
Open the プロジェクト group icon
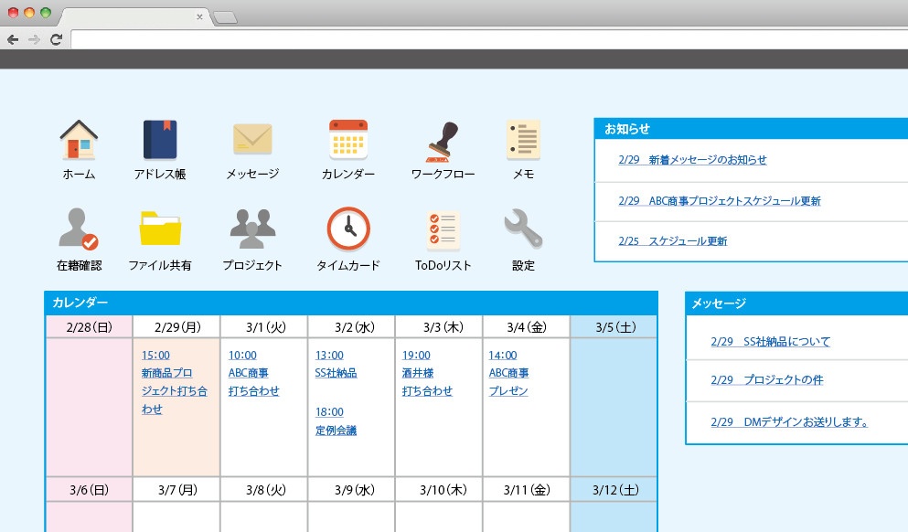[x=252, y=229]
